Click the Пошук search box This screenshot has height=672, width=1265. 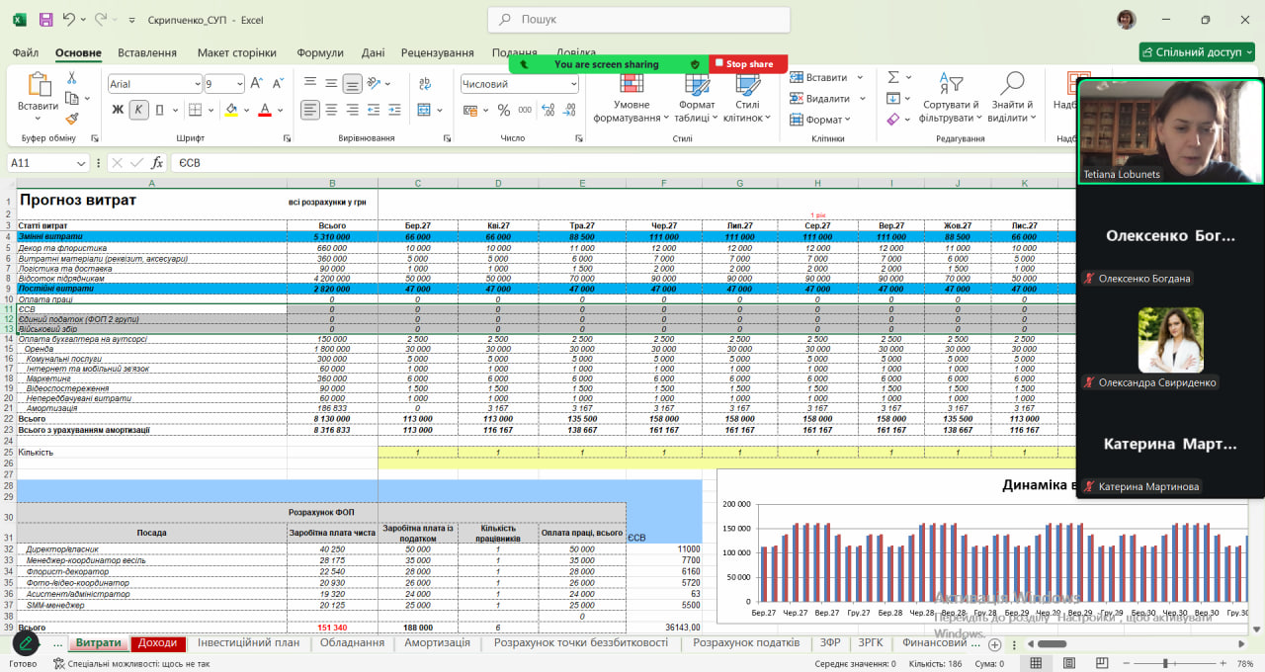[638, 20]
